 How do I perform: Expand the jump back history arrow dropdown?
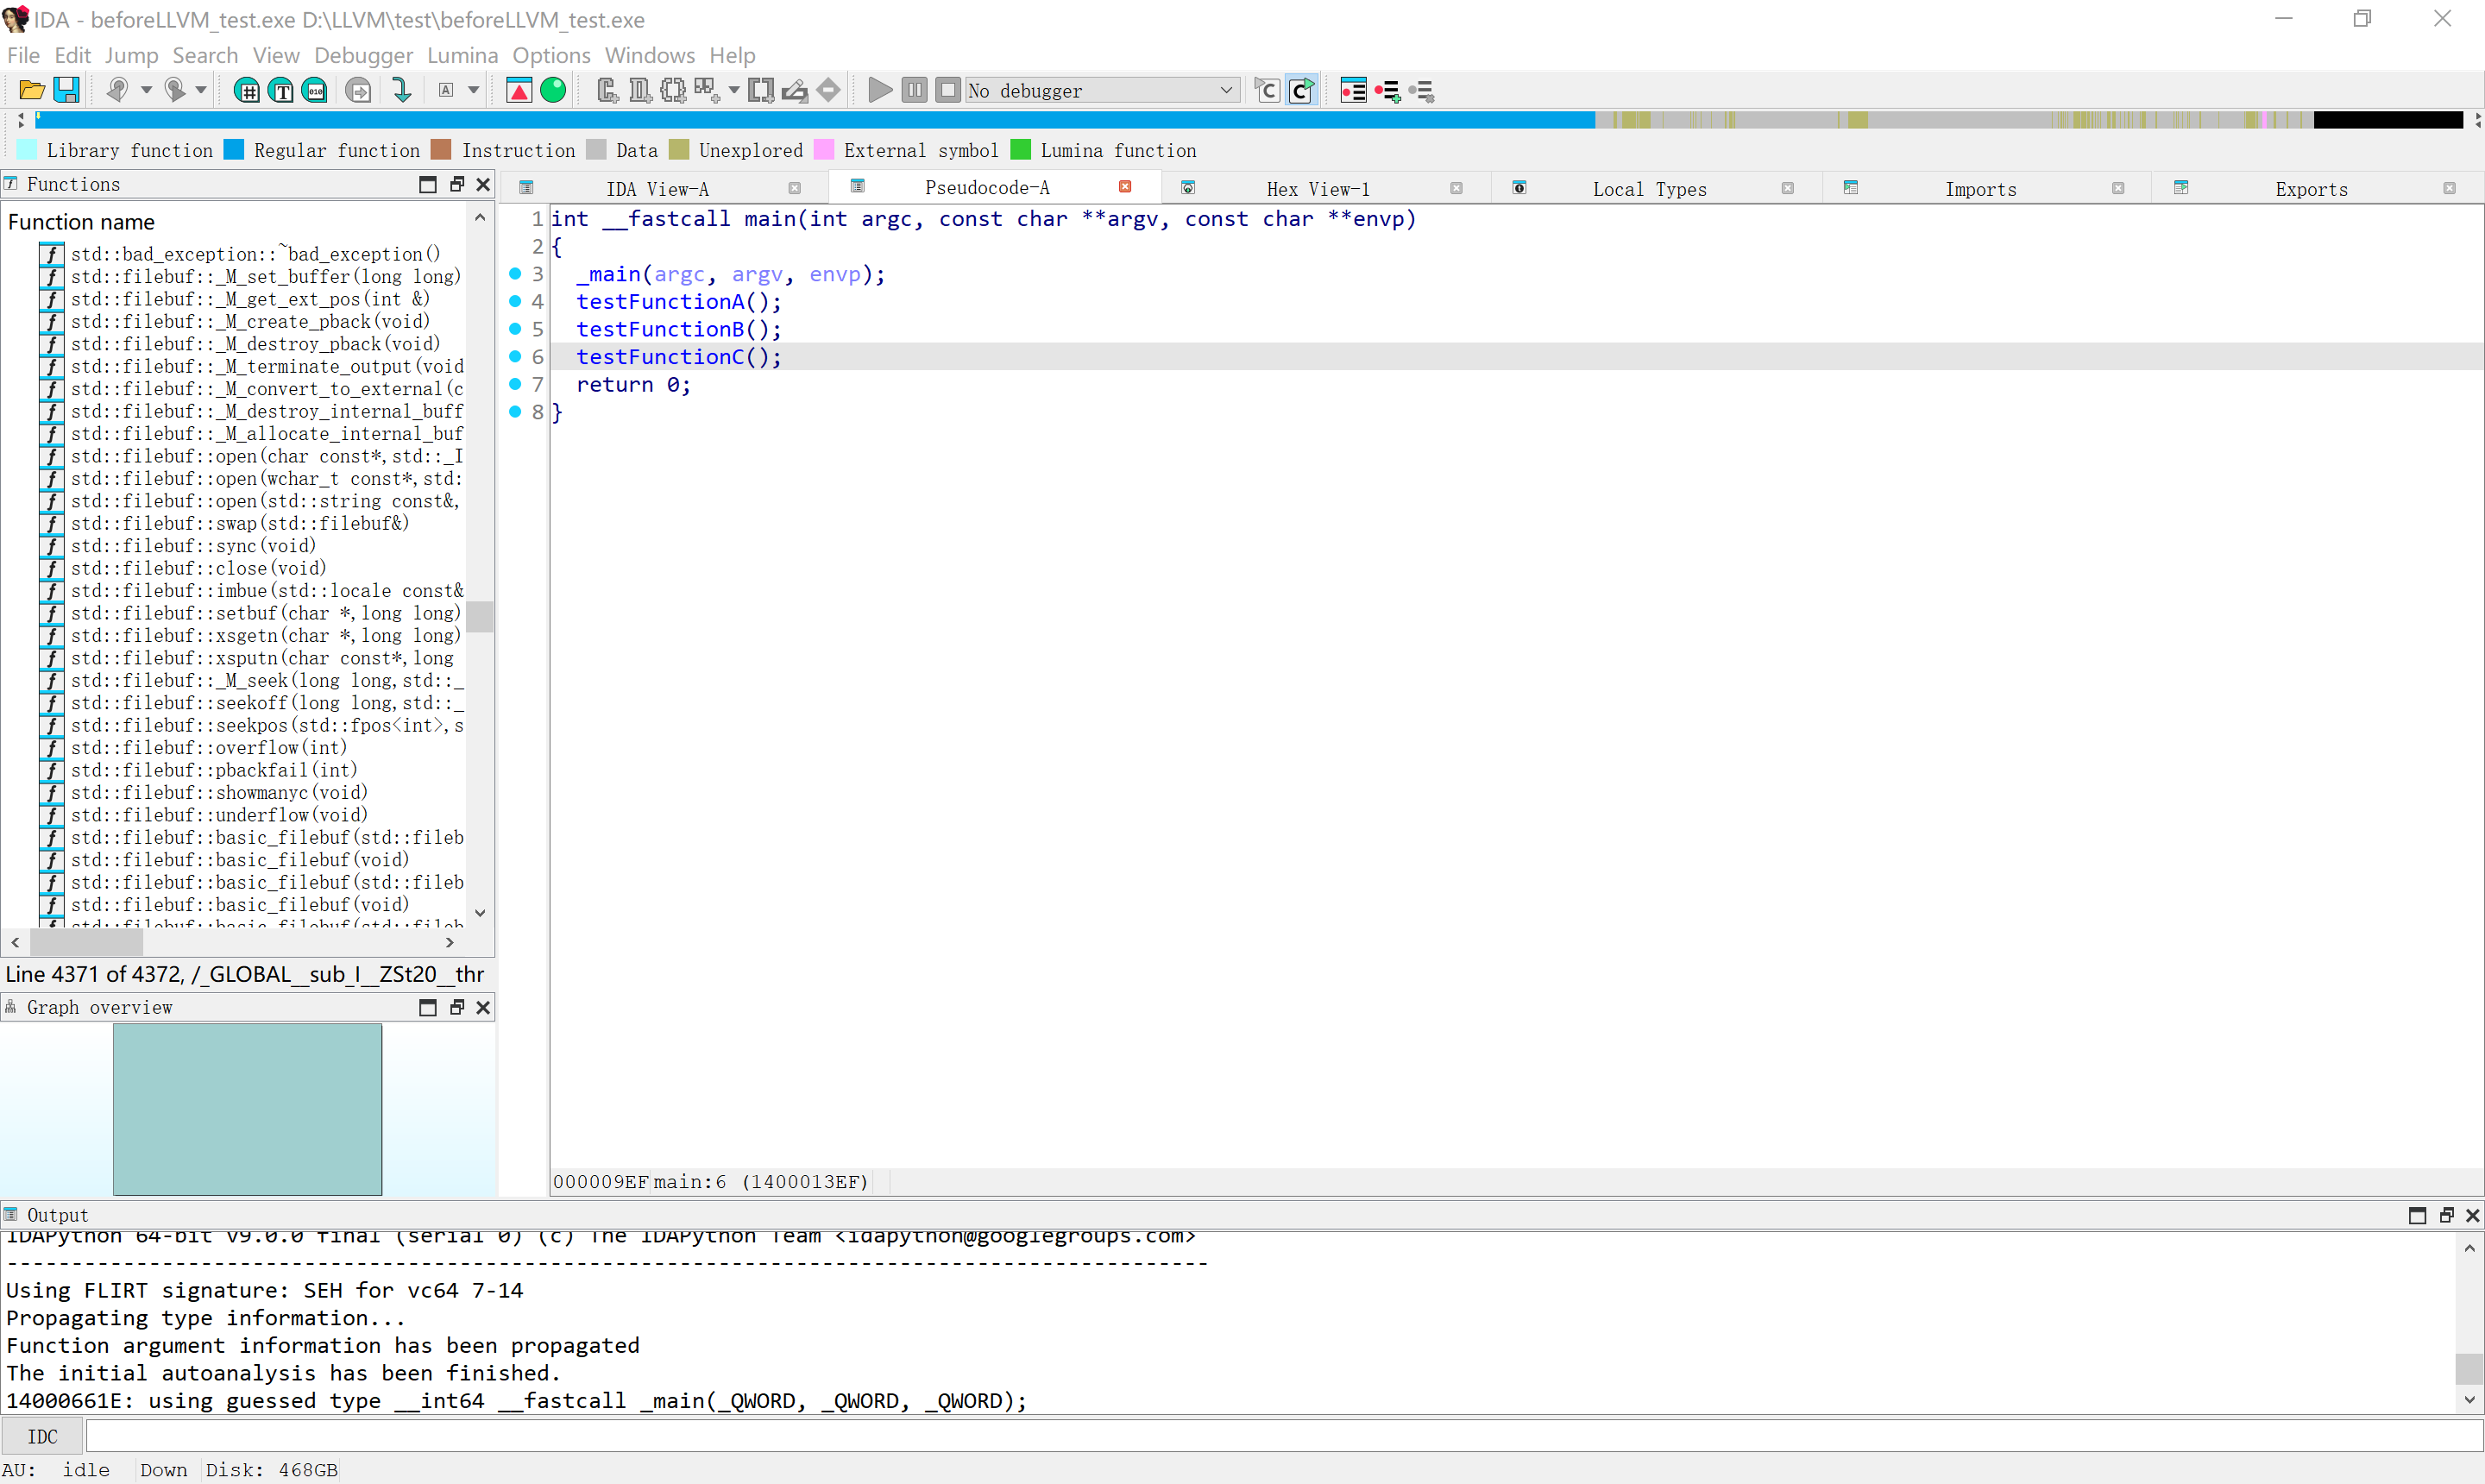[146, 91]
